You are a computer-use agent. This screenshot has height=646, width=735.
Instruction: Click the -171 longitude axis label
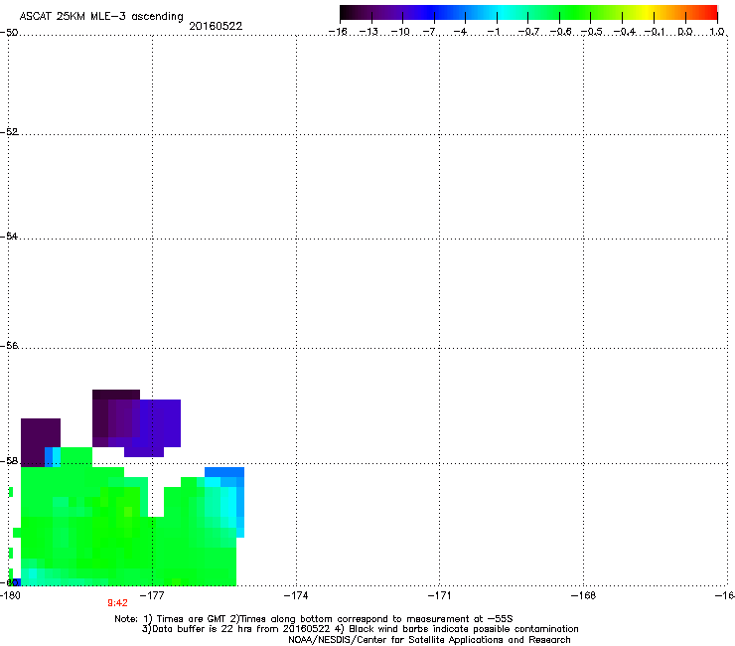pyautogui.click(x=439, y=595)
